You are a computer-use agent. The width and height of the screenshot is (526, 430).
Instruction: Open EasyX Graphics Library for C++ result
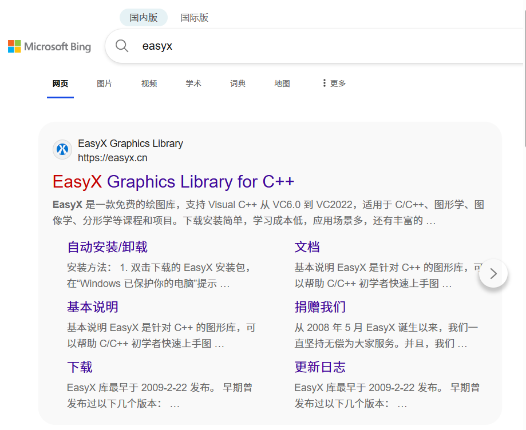(x=173, y=182)
